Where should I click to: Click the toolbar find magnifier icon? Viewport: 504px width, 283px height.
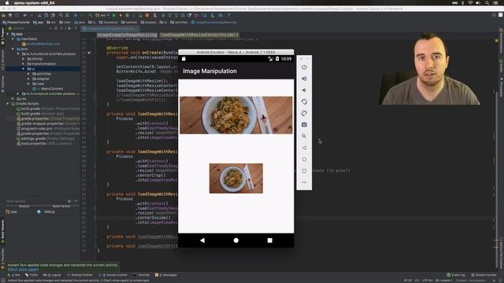[x=61, y=15]
